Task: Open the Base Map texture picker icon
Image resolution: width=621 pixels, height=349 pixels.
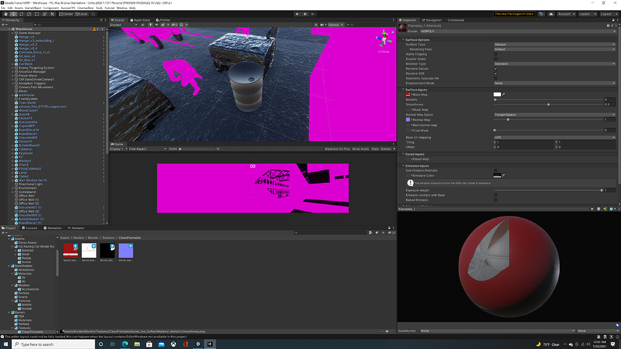Action: [503, 95]
